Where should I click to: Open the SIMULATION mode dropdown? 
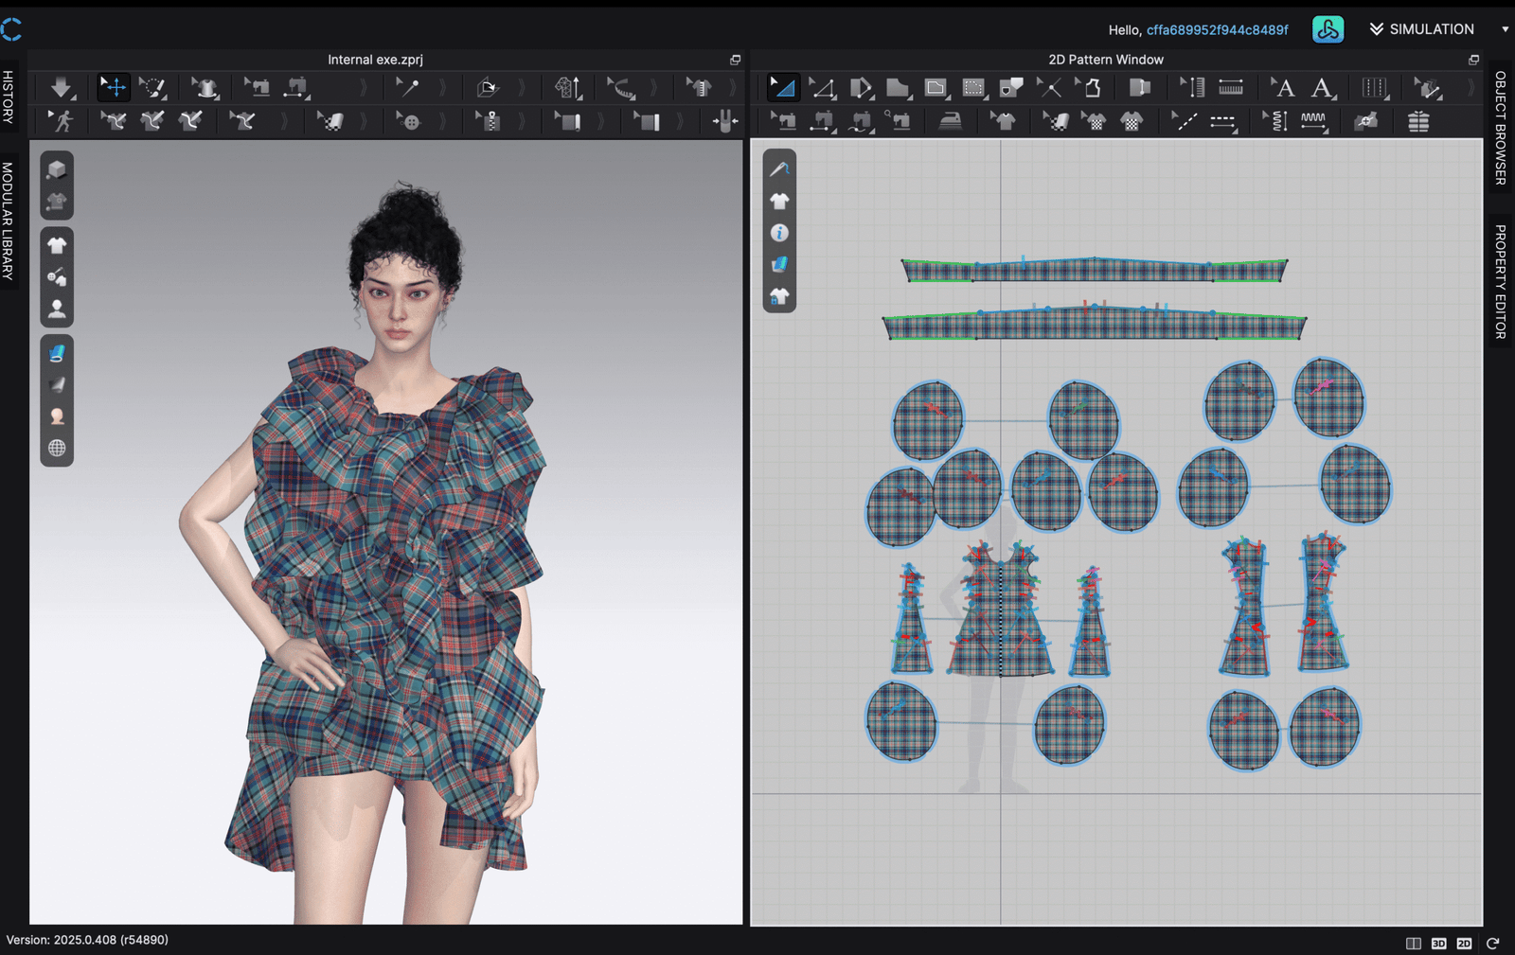click(x=1422, y=29)
